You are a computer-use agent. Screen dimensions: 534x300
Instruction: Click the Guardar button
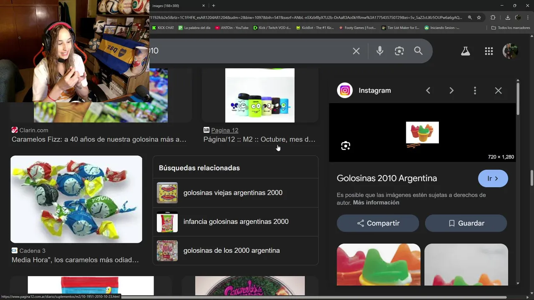[x=466, y=223]
